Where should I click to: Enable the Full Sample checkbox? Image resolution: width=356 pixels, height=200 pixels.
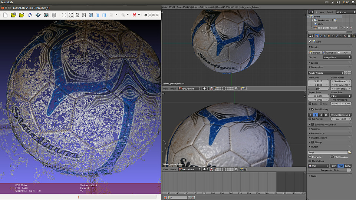point(310,119)
